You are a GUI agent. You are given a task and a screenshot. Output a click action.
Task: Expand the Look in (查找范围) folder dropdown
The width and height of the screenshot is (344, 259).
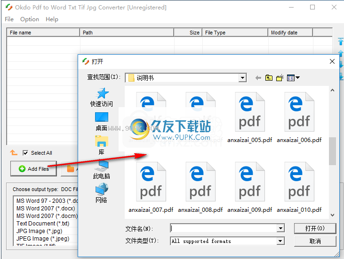point(242,78)
